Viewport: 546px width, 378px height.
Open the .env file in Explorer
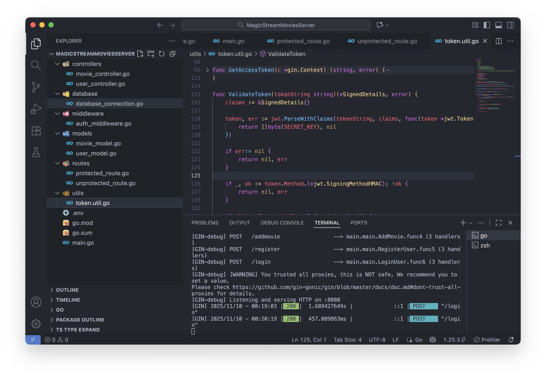78,213
